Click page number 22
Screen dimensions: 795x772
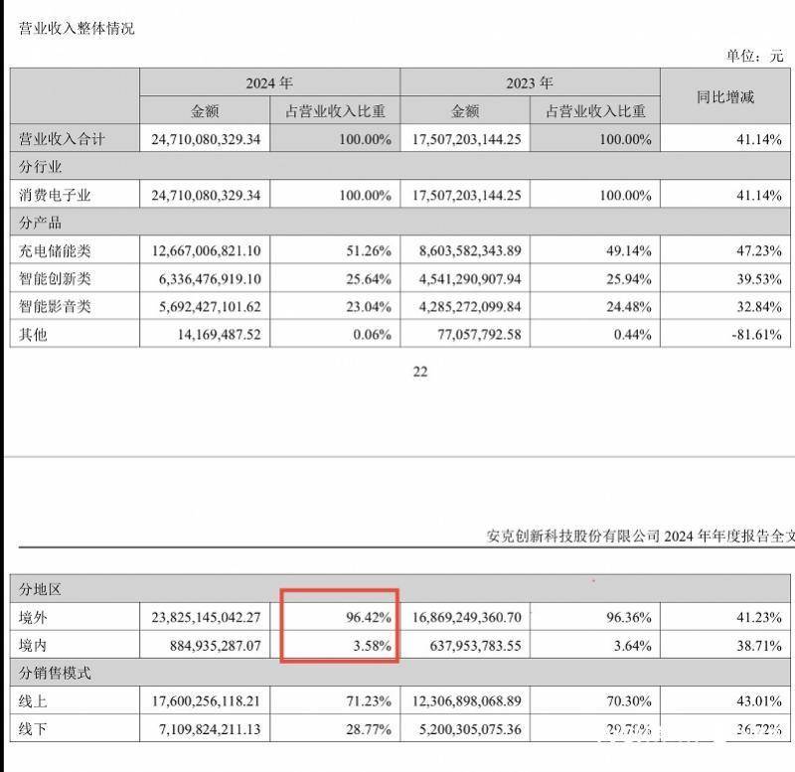420,372
